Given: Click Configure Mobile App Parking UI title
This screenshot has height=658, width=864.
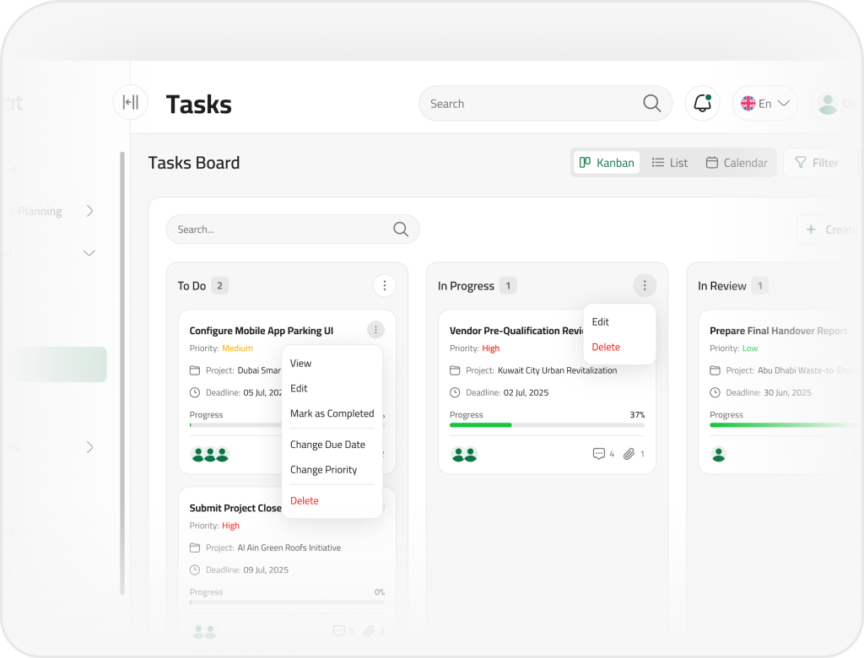Looking at the screenshot, I should pos(262,331).
